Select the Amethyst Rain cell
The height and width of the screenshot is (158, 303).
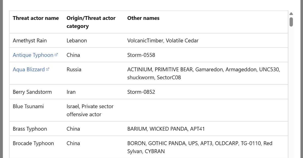(x=30, y=41)
